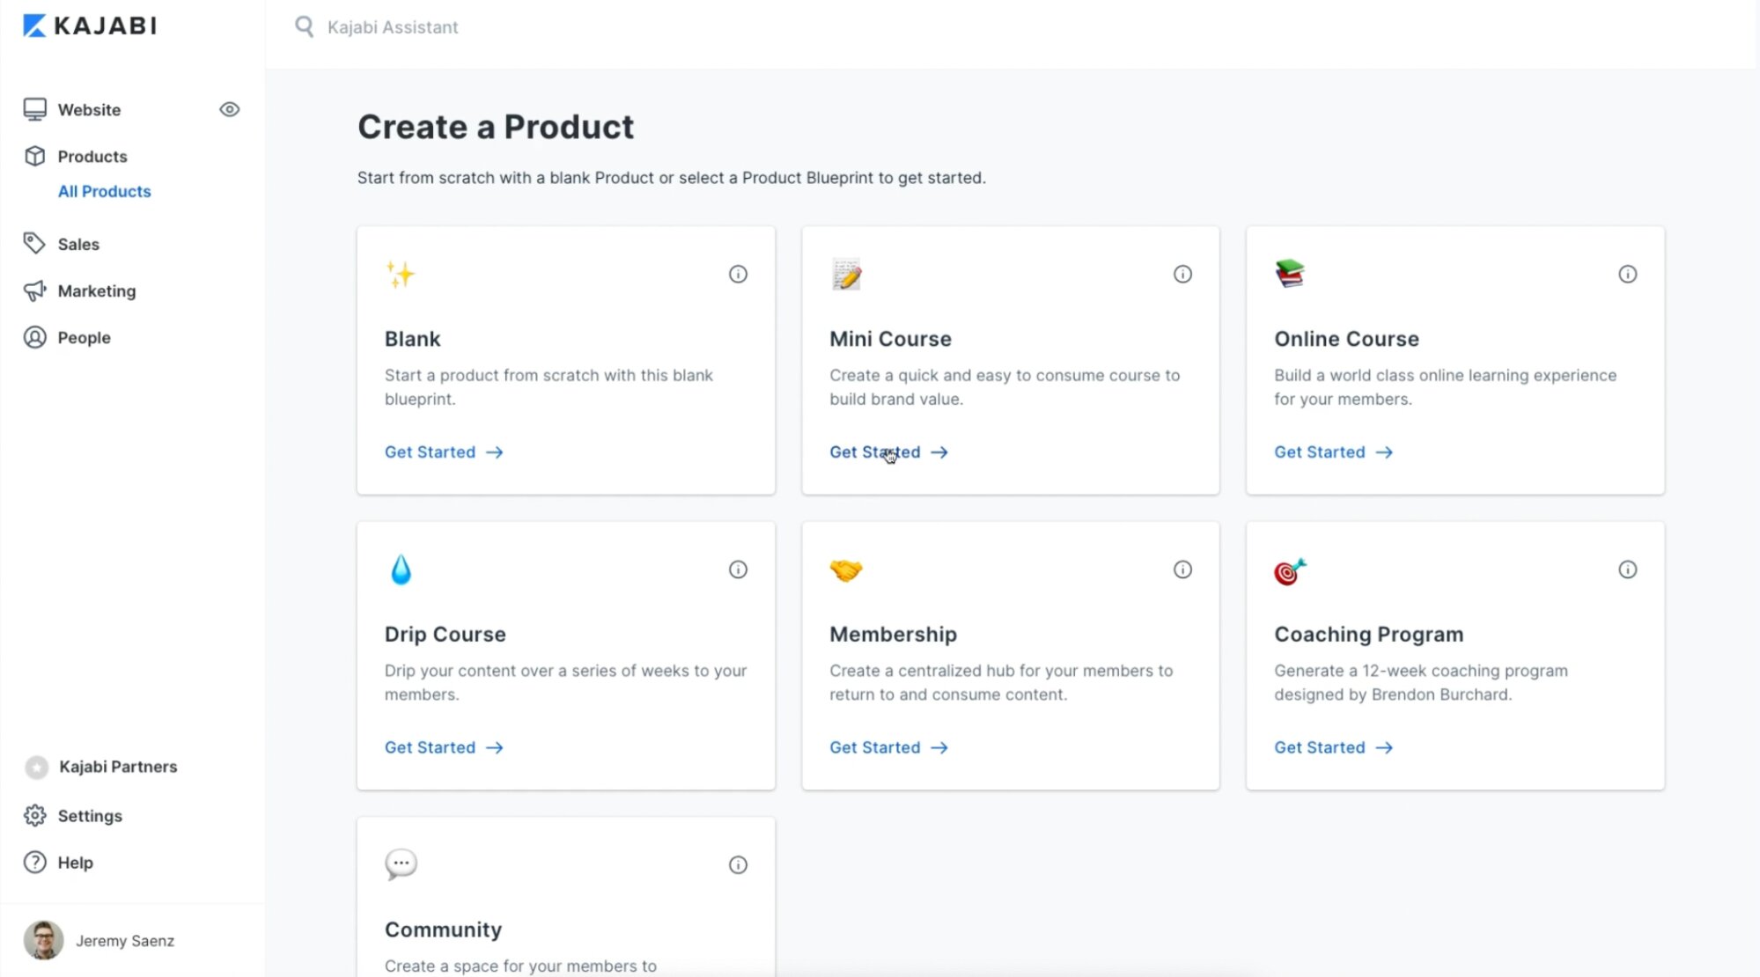Viewport: 1760px width, 977px height.
Task: Toggle the Website preview eye icon
Action: (x=229, y=109)
